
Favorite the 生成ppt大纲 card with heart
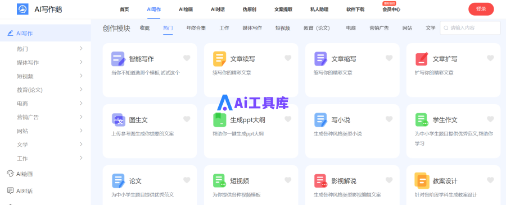click(x=288, y=119)
